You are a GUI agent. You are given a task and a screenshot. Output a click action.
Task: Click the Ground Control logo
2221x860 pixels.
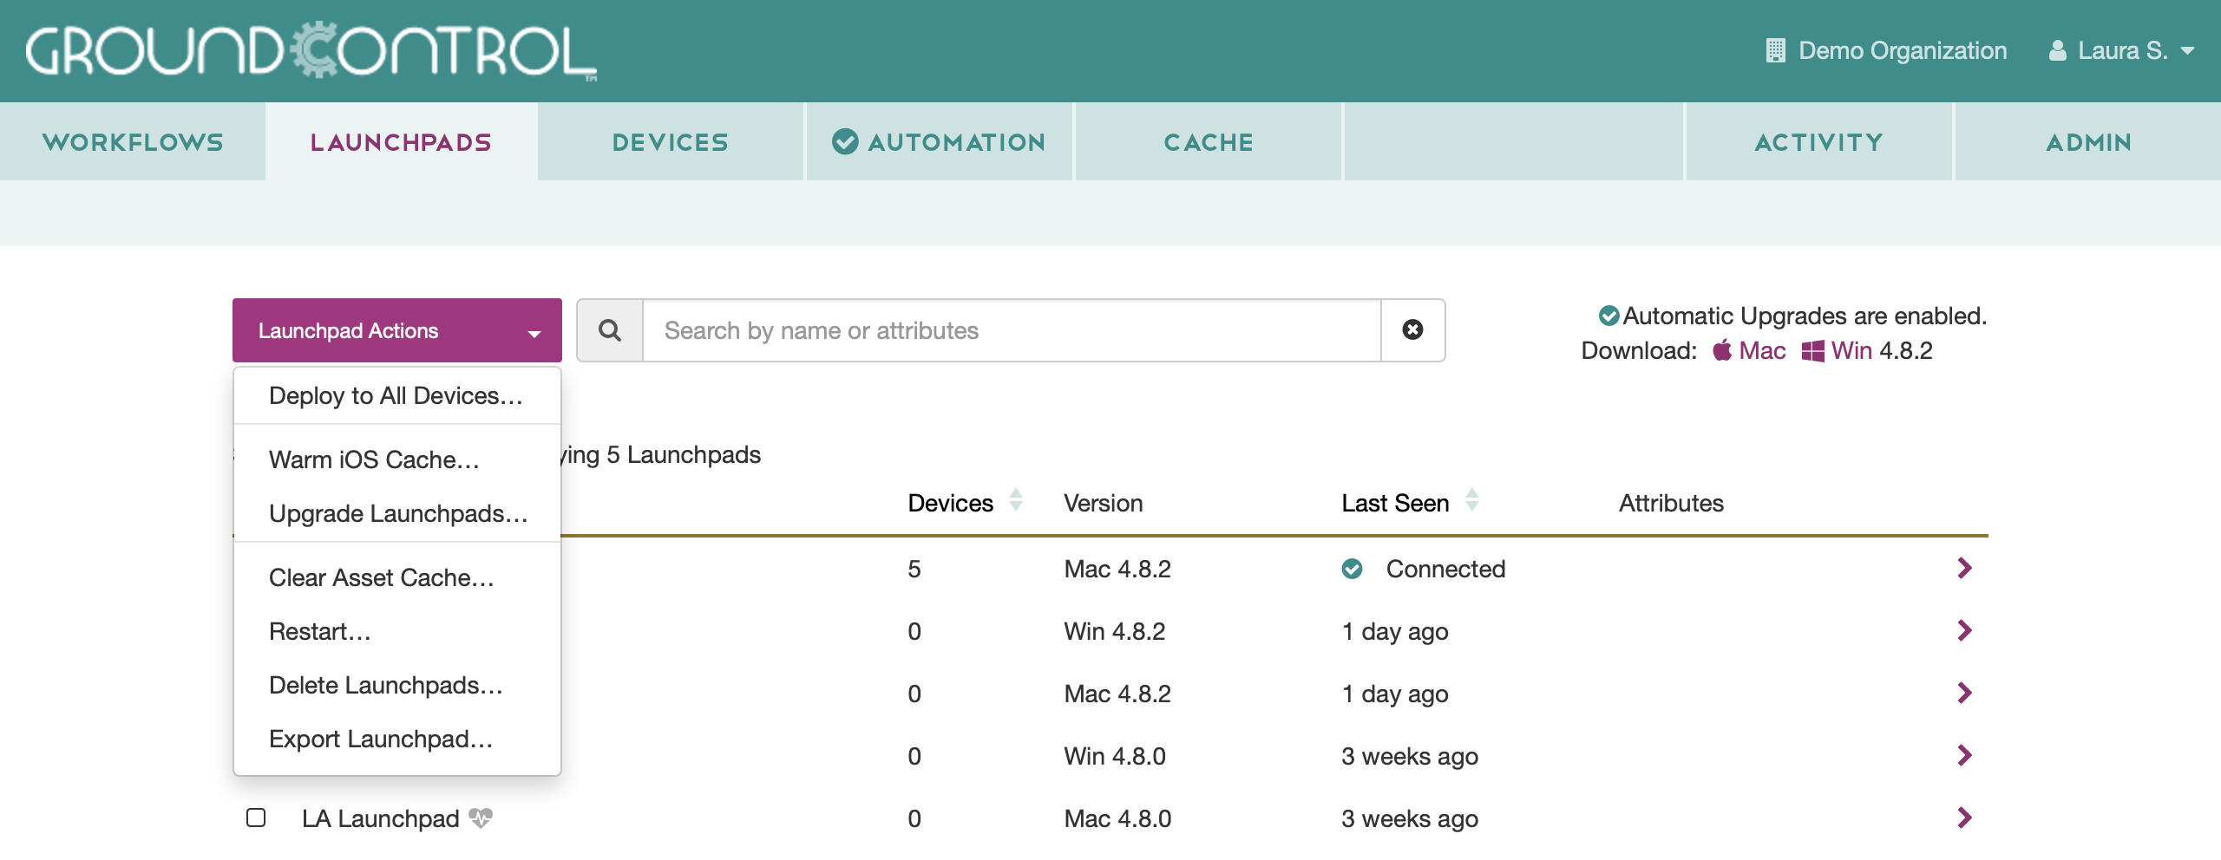[x=311, y=51]
